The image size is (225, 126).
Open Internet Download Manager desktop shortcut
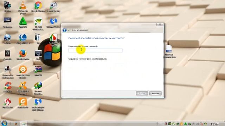click(x=38, y=88)
